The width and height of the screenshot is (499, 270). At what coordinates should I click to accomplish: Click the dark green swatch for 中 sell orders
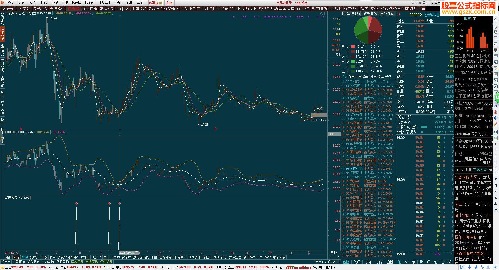click(x=353, y=66)
